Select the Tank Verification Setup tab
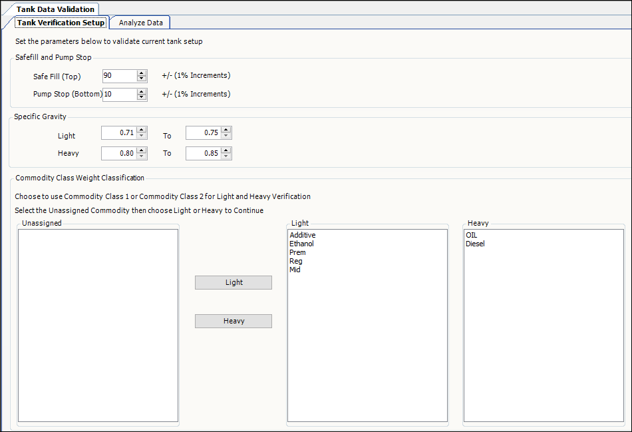 pyautogui.click(x=61, y=23)
